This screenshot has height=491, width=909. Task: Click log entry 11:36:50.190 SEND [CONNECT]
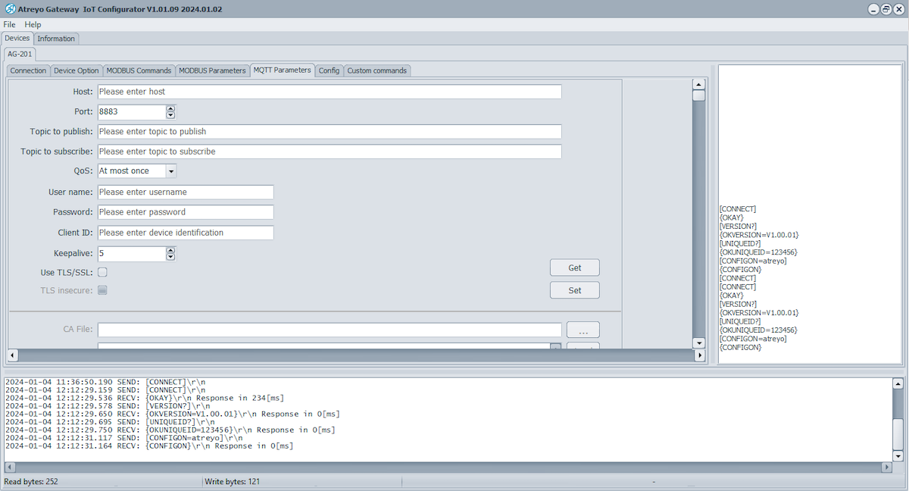tap(105, 381)
